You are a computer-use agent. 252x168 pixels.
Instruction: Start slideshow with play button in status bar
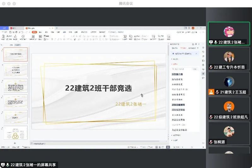click(168, 147)
